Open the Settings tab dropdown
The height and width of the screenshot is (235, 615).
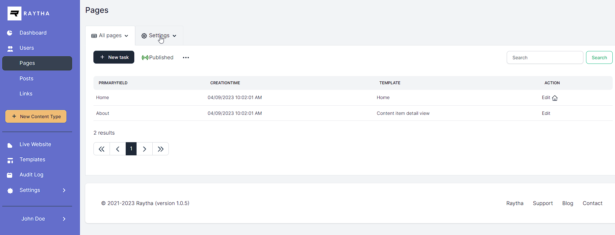point(159,36)
